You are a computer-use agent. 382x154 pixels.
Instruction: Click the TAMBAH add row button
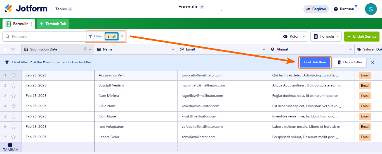(10, 147)
